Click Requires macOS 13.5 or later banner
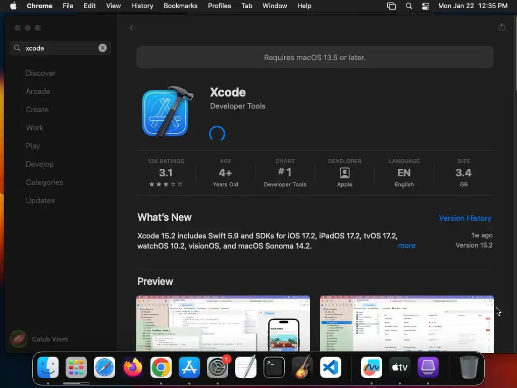This screenshot has width=517, height=388. coord(315,58)
